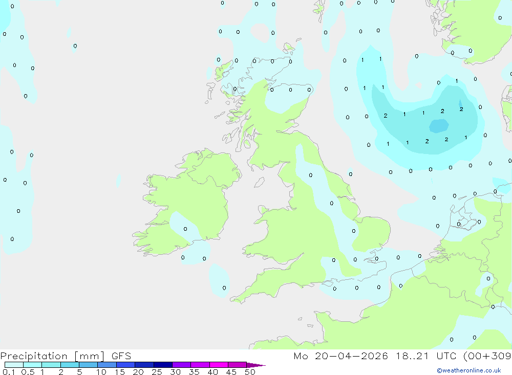Click the 45–50 mm dark magenta legend swatch
This screenshot has height=375, width=512.
(238, 365)
